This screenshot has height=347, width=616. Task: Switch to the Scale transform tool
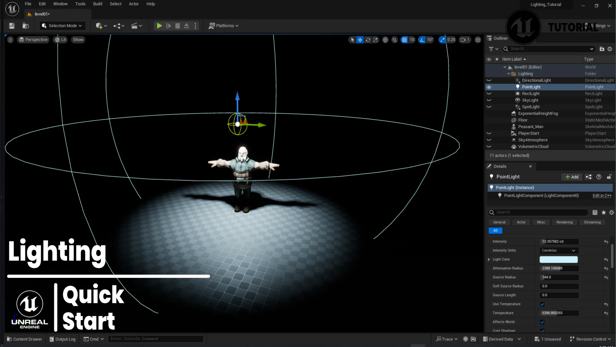tap(375, 40)
